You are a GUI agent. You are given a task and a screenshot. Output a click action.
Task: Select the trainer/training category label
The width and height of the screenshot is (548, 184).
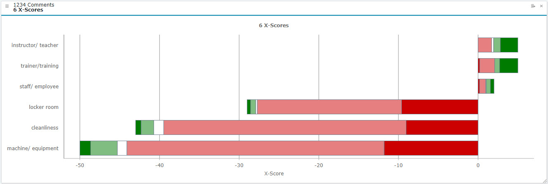[x=40, y=66]
